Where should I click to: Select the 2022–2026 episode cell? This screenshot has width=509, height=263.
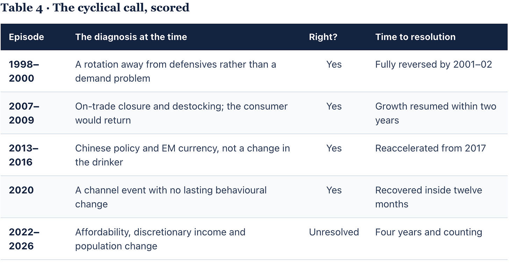tap(24, 239)
